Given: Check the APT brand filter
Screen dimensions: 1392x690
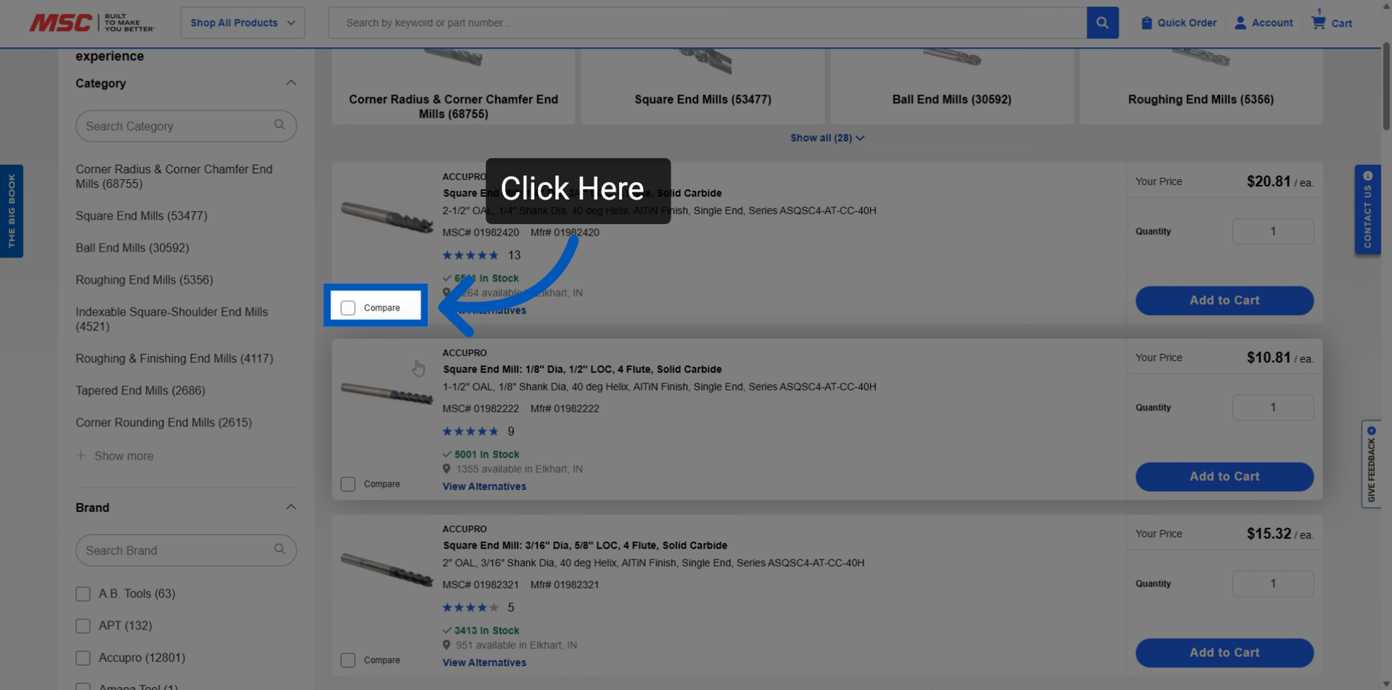Looking at the screenshot, I should click(x=83, y=626).
